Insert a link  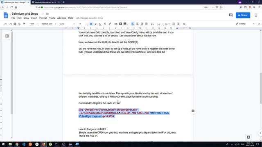[115, 24]
